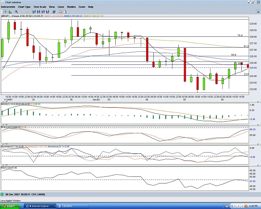Click the Chart window title icon
This screenshot has width=261, height=209.
tap(3, 3)
